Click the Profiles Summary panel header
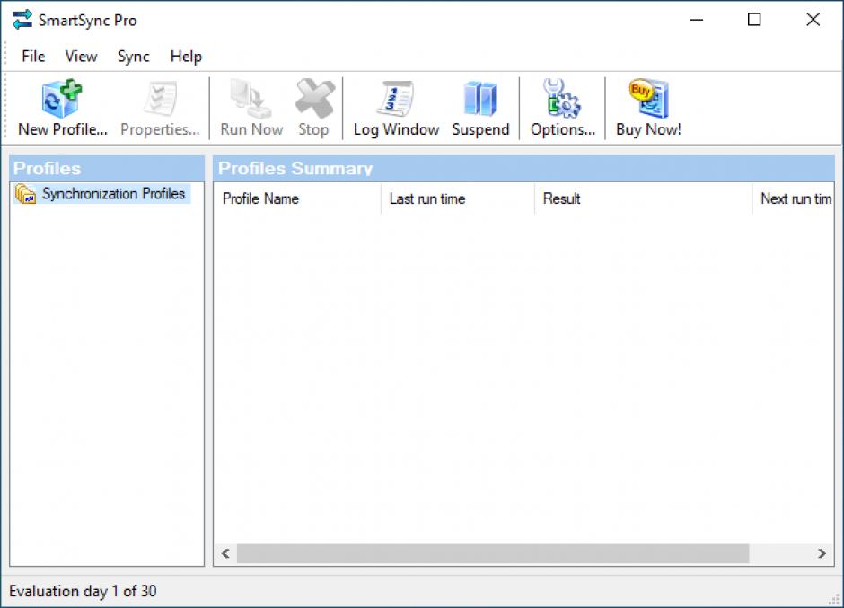The width and height of the screenshot is (844, 608). pos(523,169)
